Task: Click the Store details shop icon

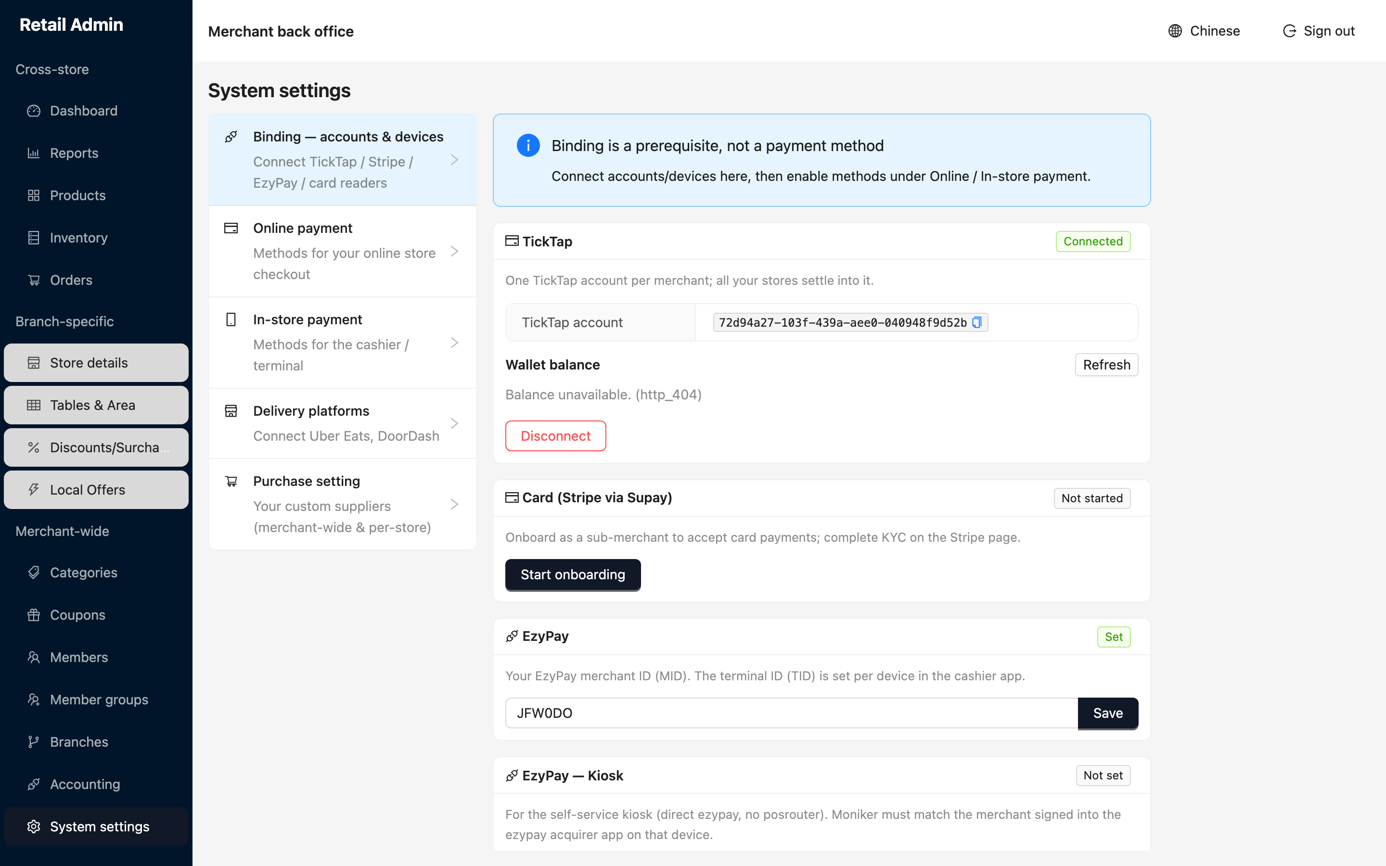Action: (x=34, y=363)
